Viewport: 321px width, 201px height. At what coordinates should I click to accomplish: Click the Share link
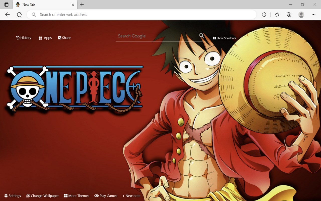(x=64, y=38)
